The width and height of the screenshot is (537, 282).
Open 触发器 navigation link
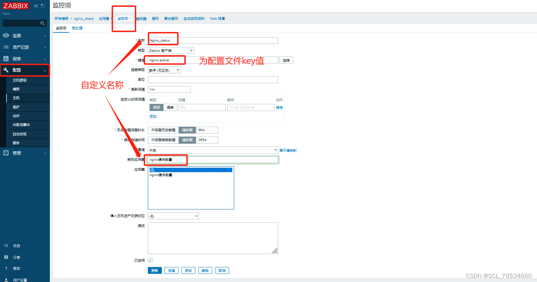pyautogui.click(x=141, y=19)
